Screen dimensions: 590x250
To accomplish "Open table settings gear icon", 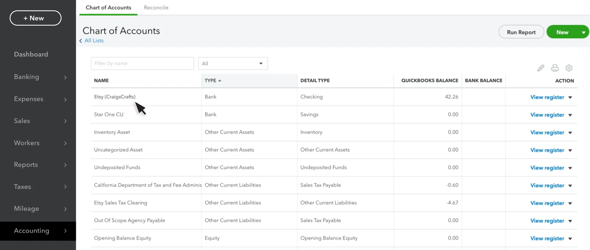I will (569, 68).
